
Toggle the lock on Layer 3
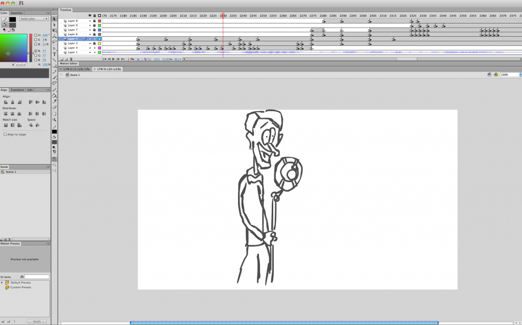point(94,43)
